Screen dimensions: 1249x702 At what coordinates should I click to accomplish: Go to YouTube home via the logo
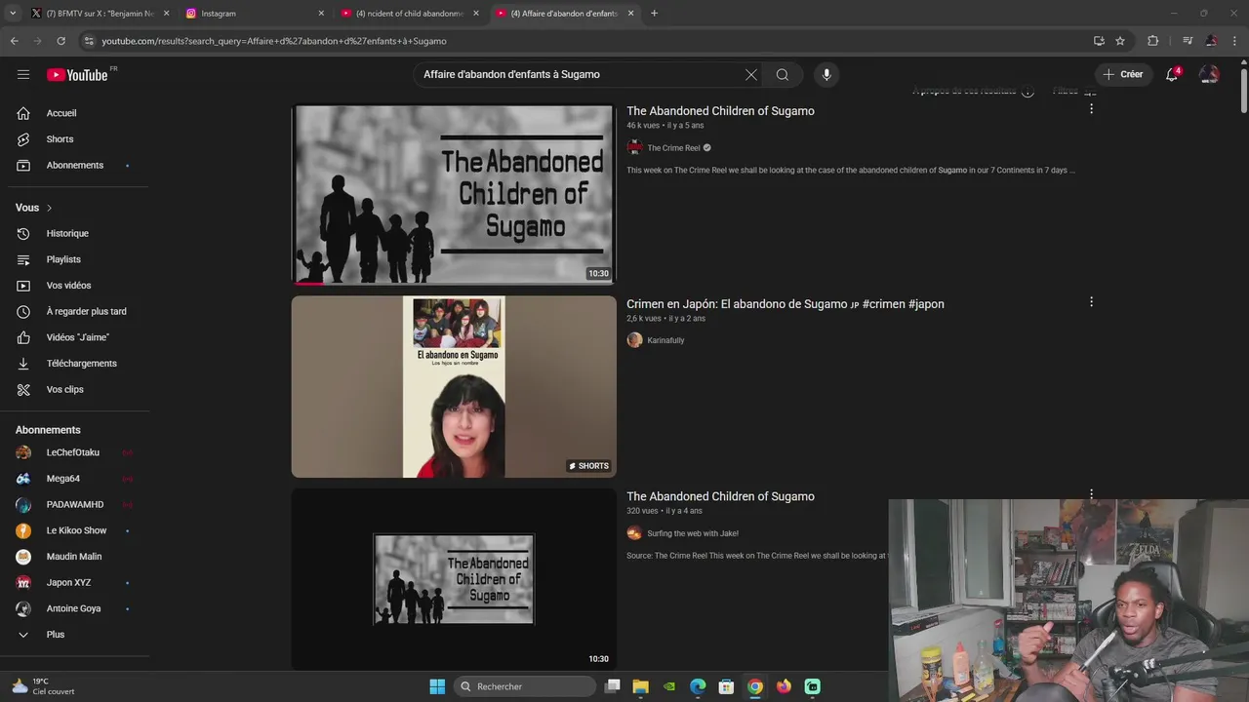(78, 75)
